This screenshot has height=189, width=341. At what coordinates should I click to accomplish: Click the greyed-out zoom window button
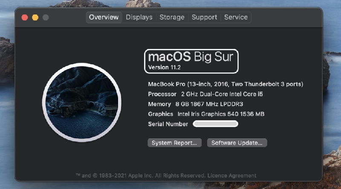point(46,17)
